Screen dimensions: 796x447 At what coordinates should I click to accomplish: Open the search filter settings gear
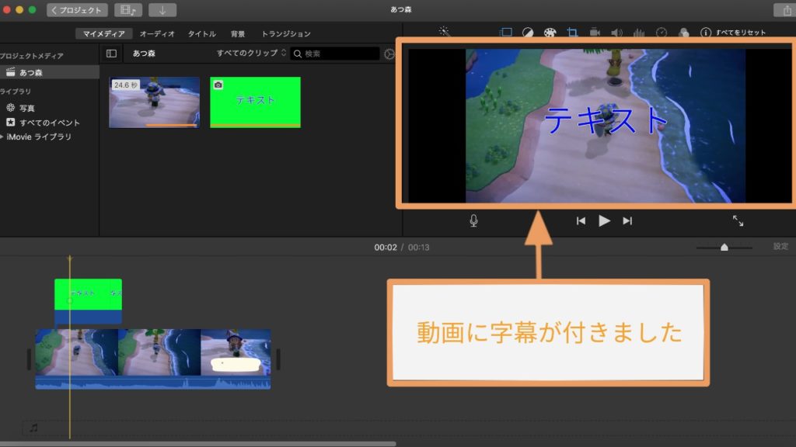tap(389, 54)
